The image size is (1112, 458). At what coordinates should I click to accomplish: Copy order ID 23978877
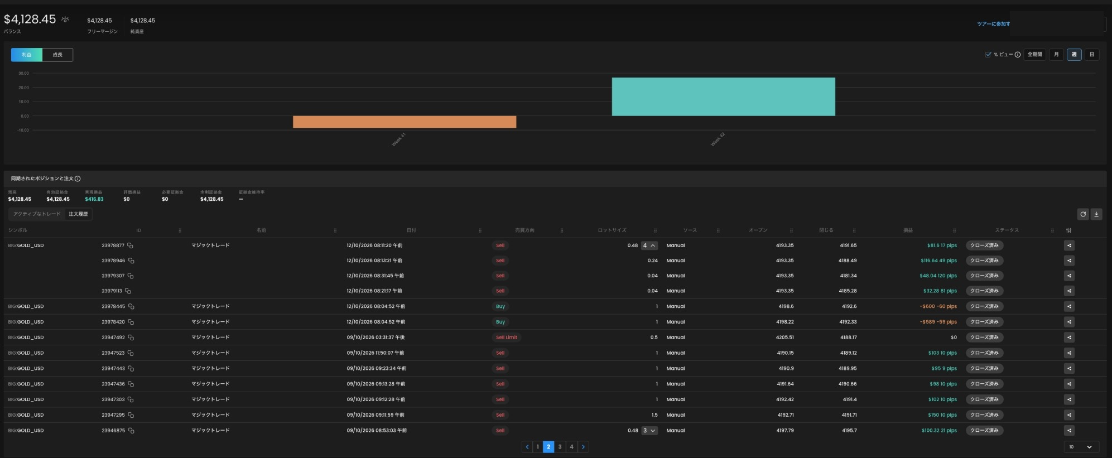click(131, 245)
